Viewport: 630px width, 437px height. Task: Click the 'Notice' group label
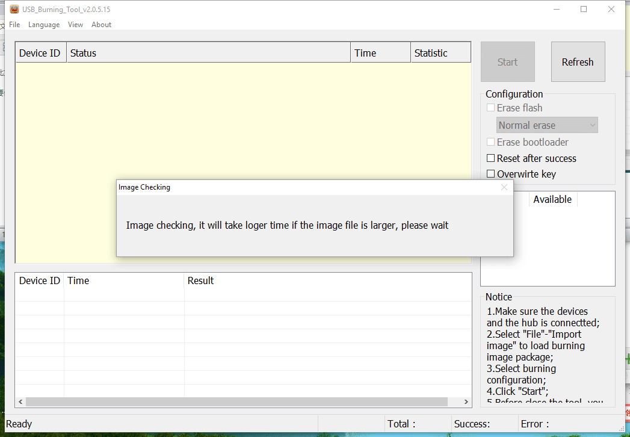click(499, 297)
